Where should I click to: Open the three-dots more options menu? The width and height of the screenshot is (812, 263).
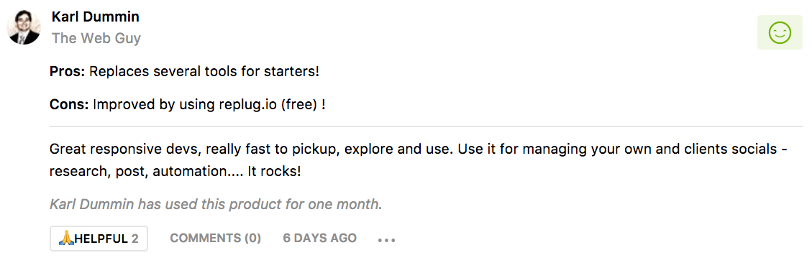(386, 240)
